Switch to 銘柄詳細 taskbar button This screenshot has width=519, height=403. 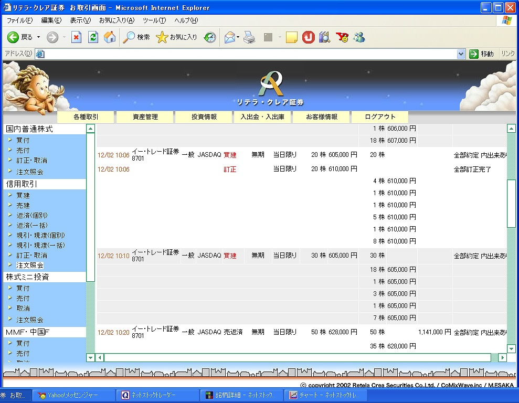[x=242, y=395]
